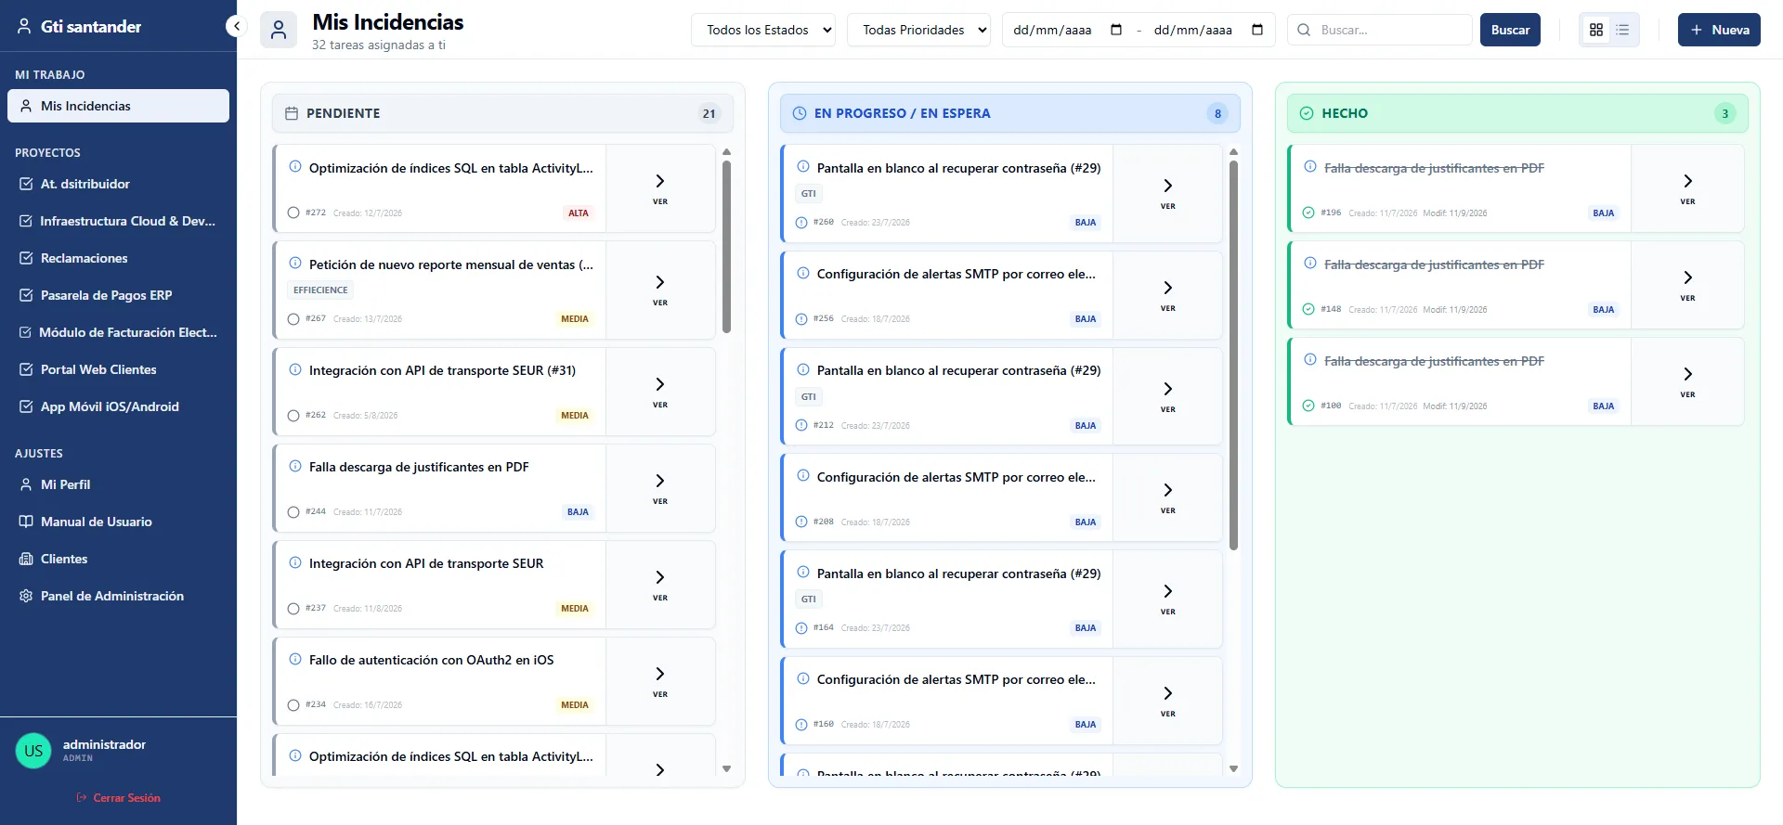Image resolution: width=1783 pixels, height=825 pixels.
Task: Open Mis Incidencias in the sidebar
Action: 118,106
